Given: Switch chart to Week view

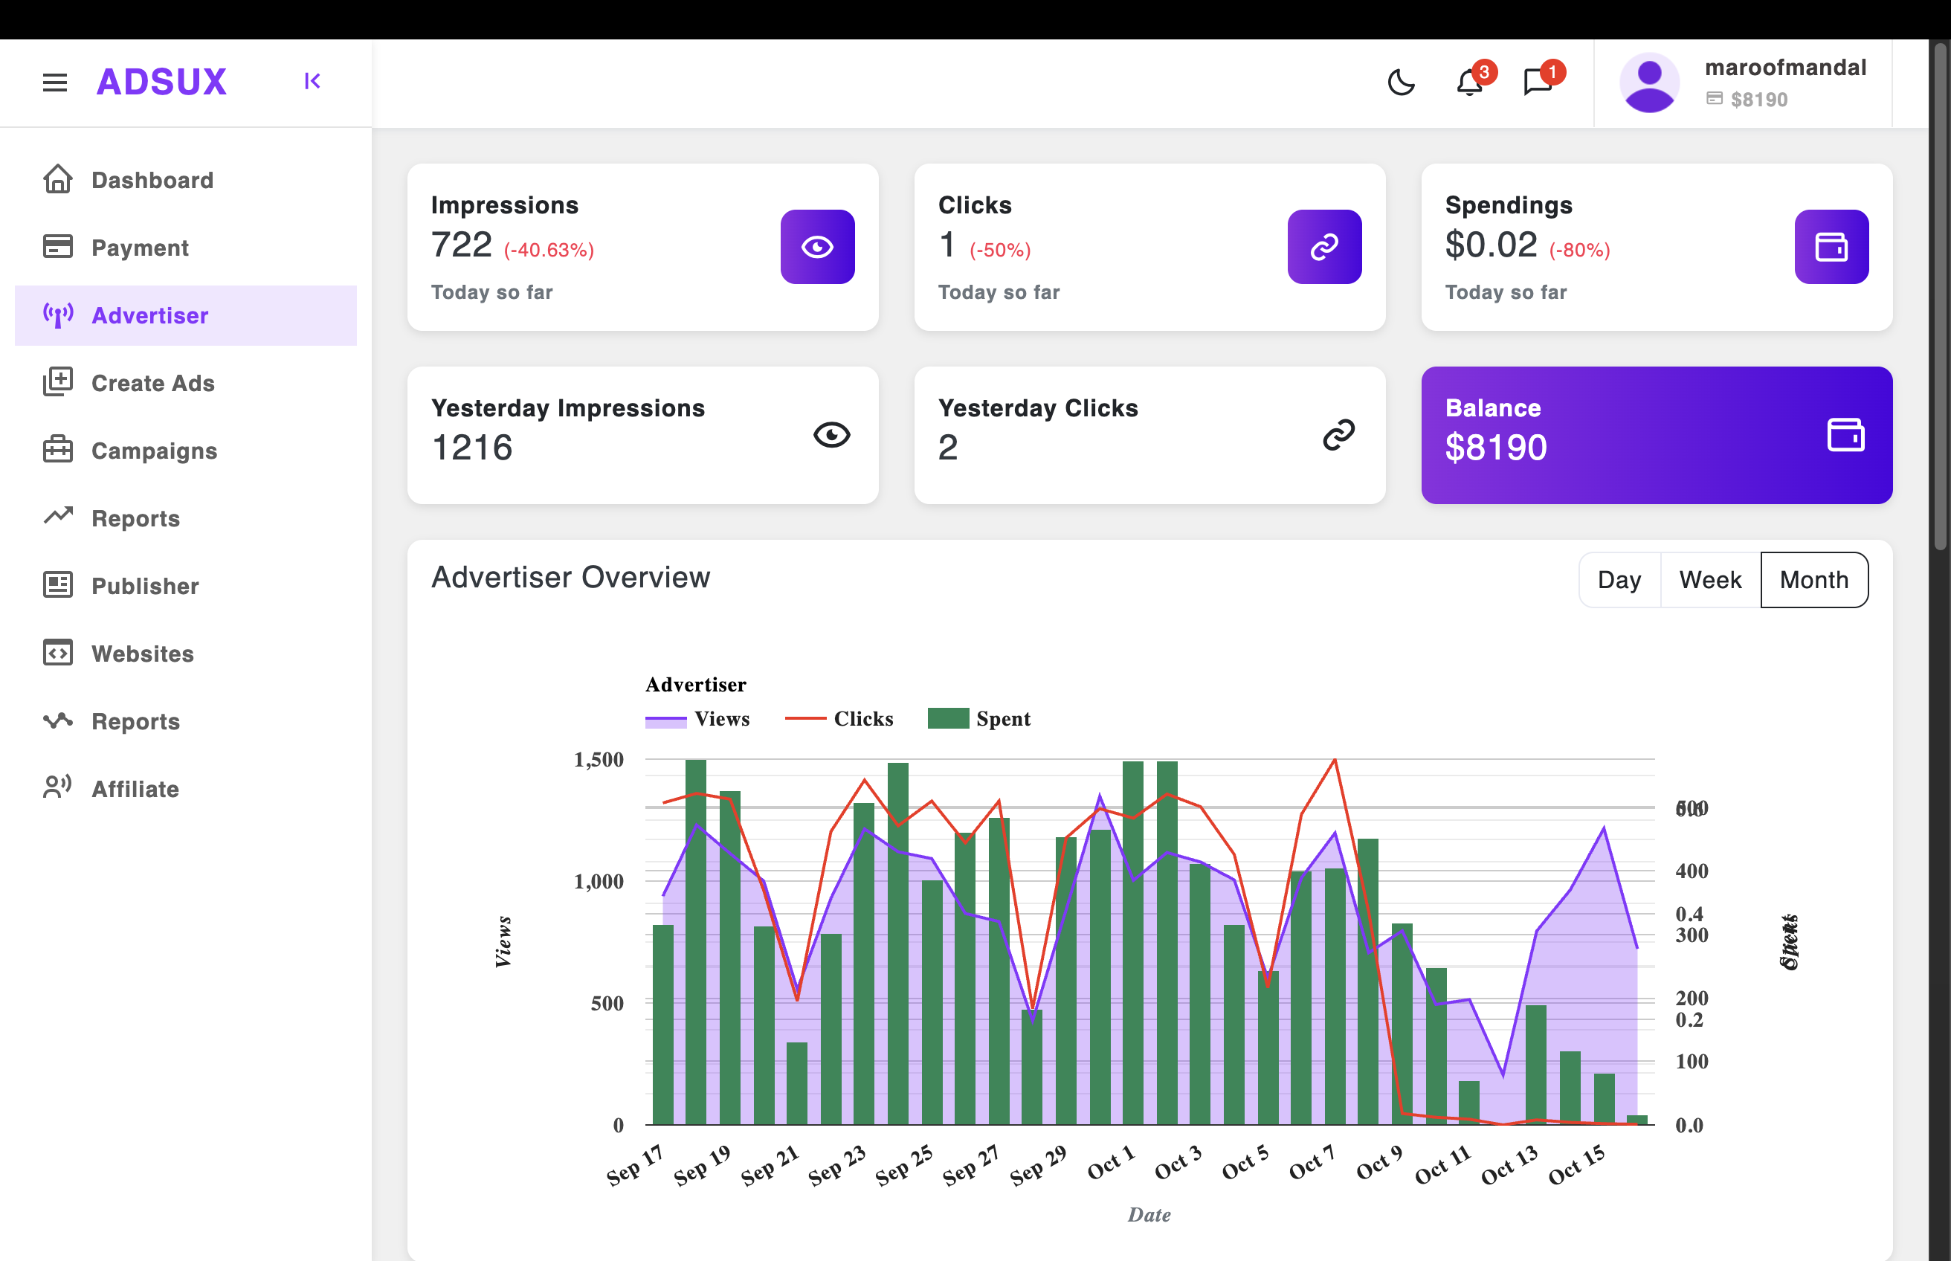Looking at the screenshot, I should click(x=1709, y=580).
